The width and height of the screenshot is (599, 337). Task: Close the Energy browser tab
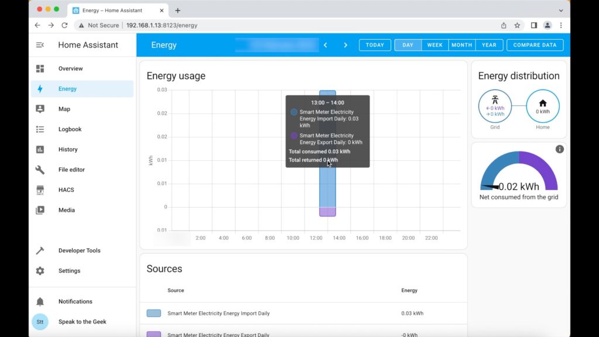161,11
